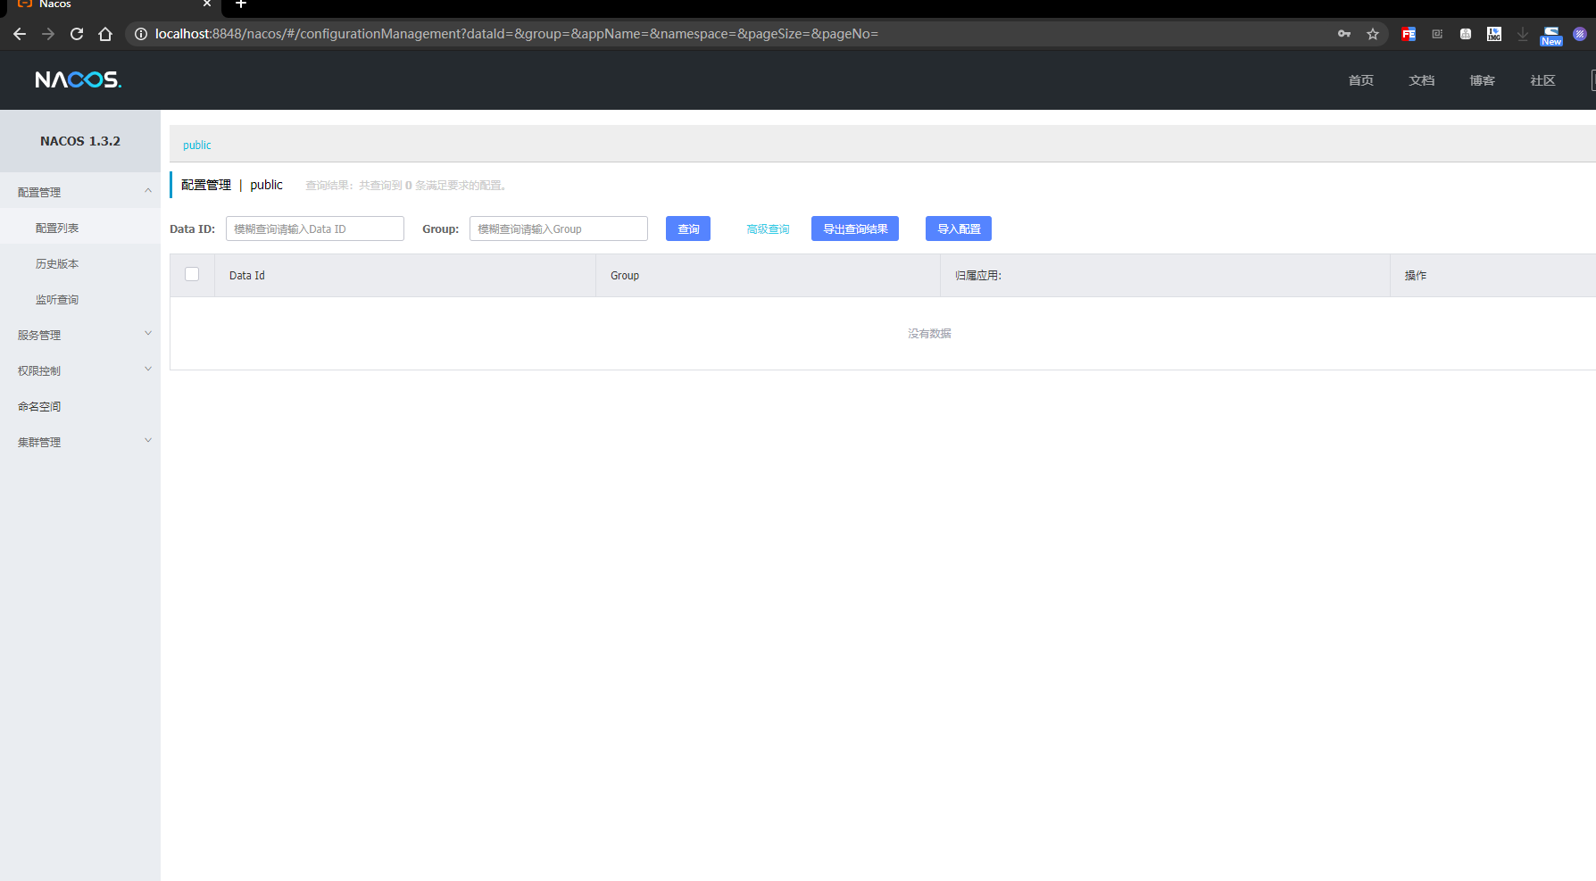Click the browser address bar URL
Image resolution: width=1596 pixels, height=881 pixels.
(516, 34)
